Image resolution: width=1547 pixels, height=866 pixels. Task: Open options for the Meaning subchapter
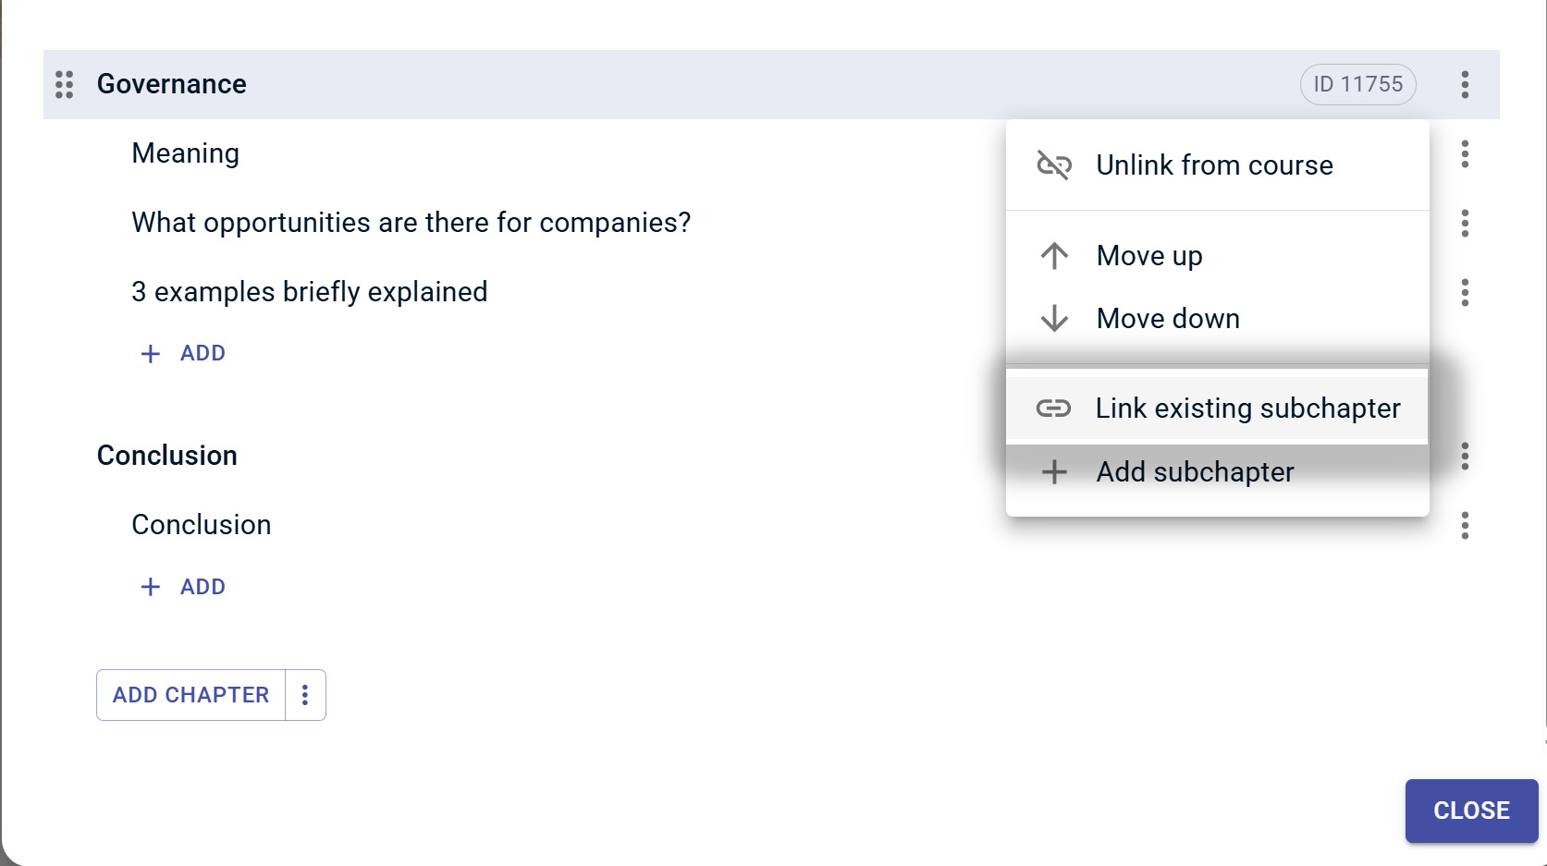[1465, 153]
